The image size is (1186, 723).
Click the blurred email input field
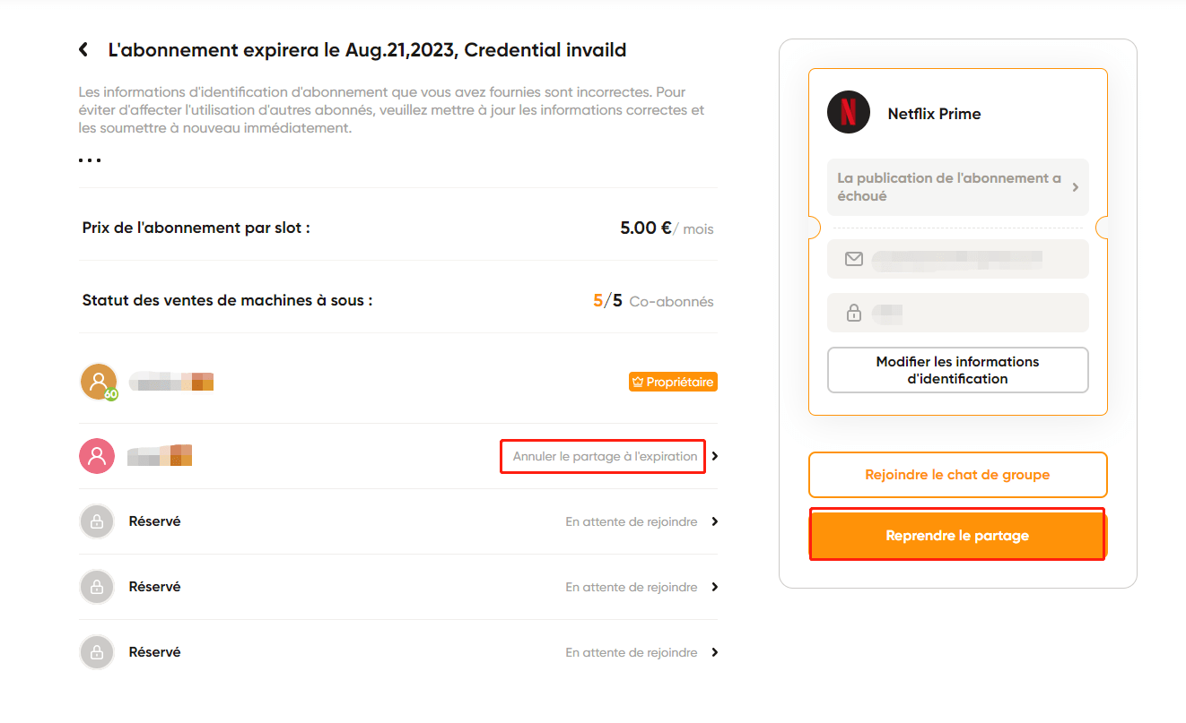tap(957, 259)
